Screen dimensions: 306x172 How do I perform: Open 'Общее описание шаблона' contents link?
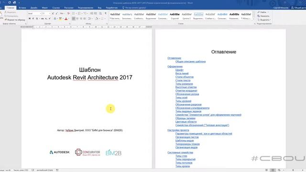[x=190, y=62]
